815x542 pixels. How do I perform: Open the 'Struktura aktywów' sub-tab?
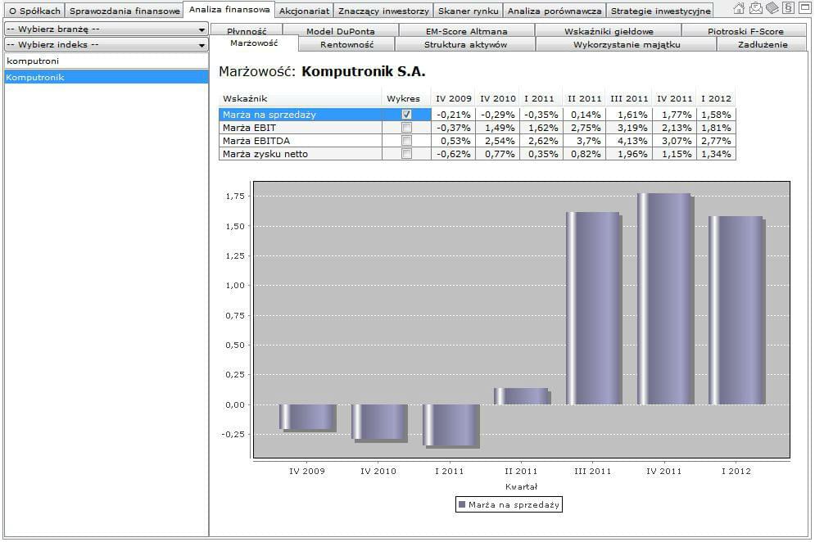coord(465,45)
